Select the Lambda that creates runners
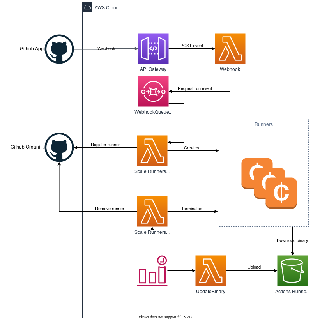Viewport: 336px width, 320px height. (x=152, y=151)
